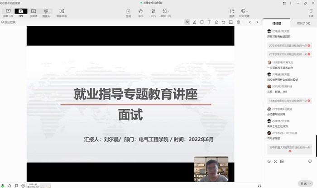Undo the last annotation
The width and height of the screenshot is (317, 188).
tap(223, 22)
